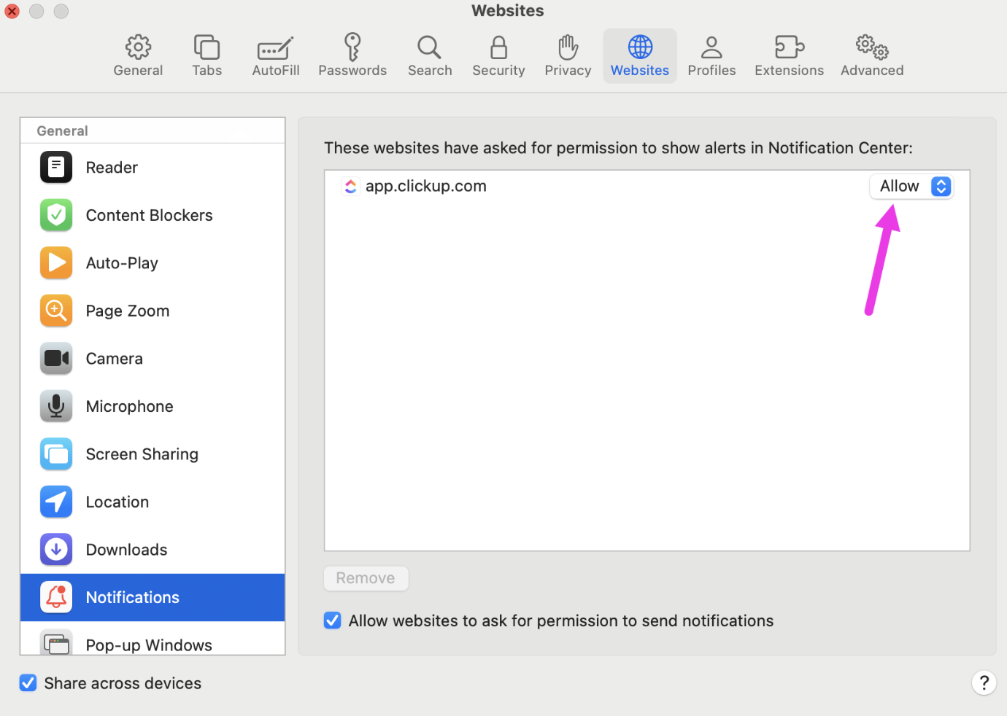Open Screen Sharing settings
Viewport: 1007px width, 716px height.
pyautogui.click(x=142, y=454)
